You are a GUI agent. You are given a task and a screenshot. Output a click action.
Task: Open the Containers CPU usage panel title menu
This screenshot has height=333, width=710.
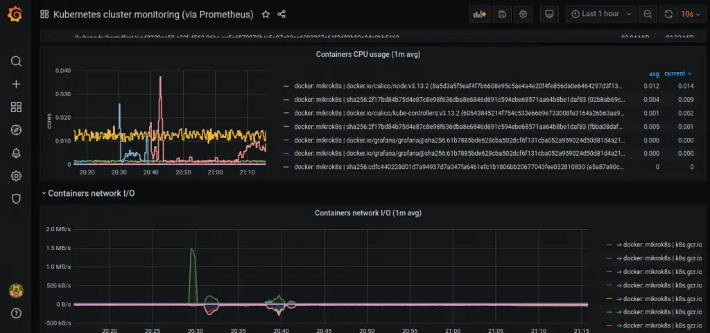coord(367,54)
